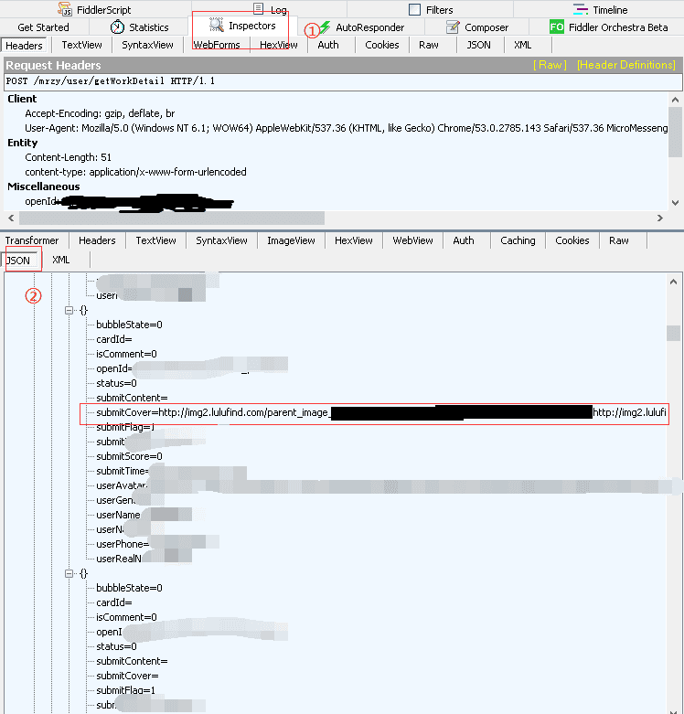Click the request headers scroll-down arrow
The image size is (684, 714).
click(x=676, y=203)
